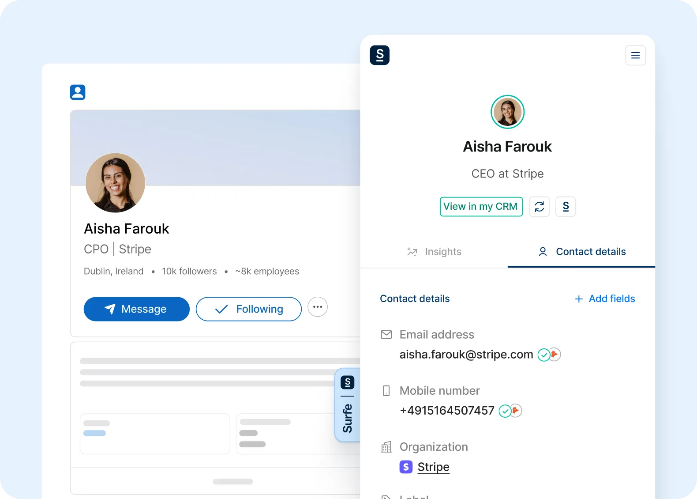Click the plus icon beside Add fields
This screenshot has width=697, height=499.
tap(579, 299)
